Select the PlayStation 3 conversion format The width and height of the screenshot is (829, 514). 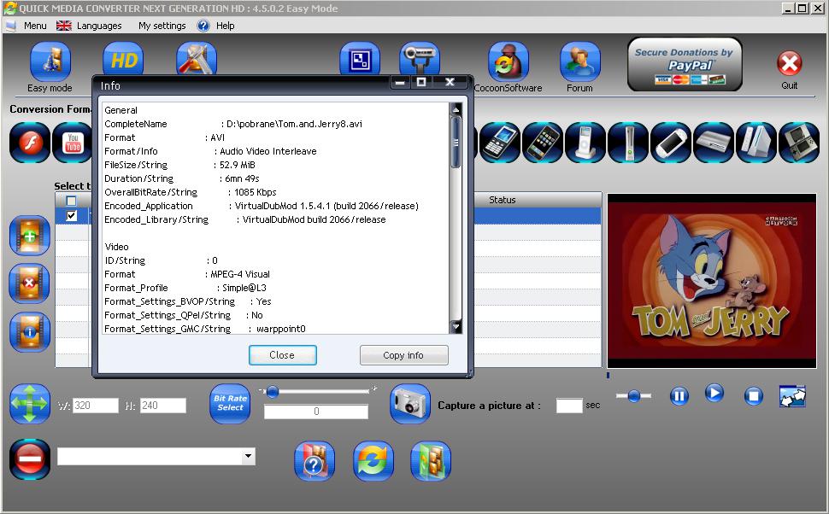(714, 143)
